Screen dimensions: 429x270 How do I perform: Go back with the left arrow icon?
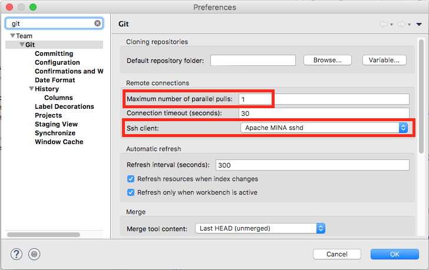click(x=383, y=24)
